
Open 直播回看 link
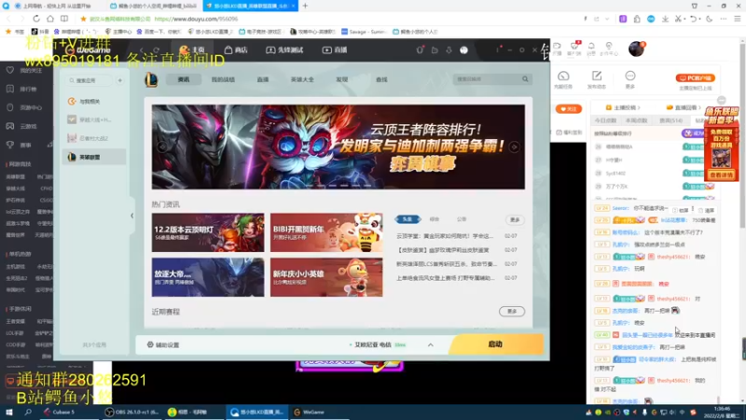click(684, 107)
